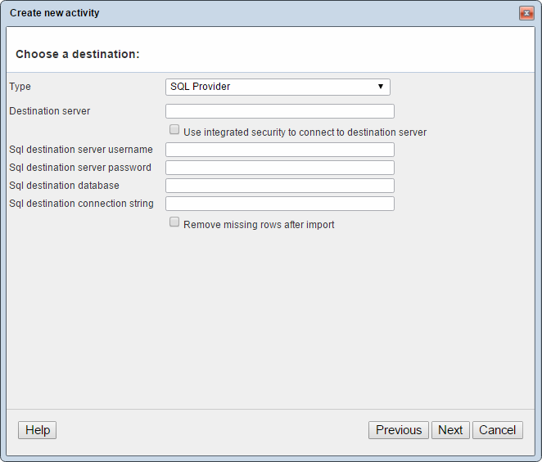The height and width of the screenshot is (462, 542).
Task: Enable integrated security for destination server
Action: 174,130
